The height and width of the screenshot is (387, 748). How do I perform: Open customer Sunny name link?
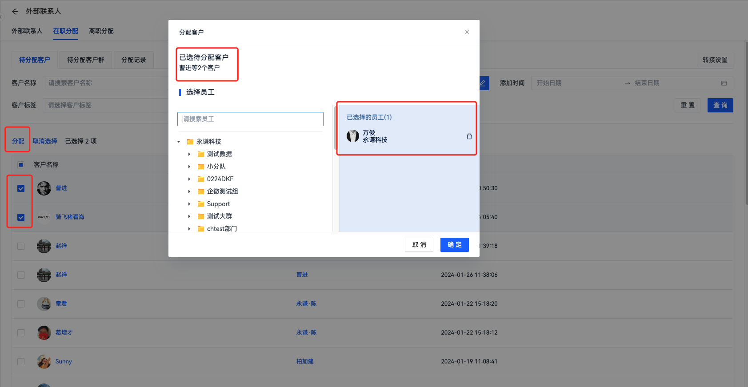point(64,362)
